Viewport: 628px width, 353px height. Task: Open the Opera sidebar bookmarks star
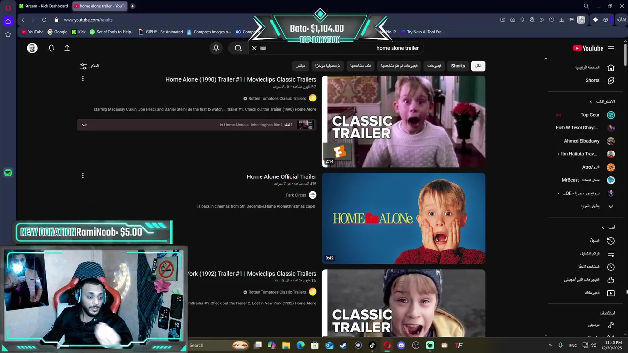tap(8, 34)
